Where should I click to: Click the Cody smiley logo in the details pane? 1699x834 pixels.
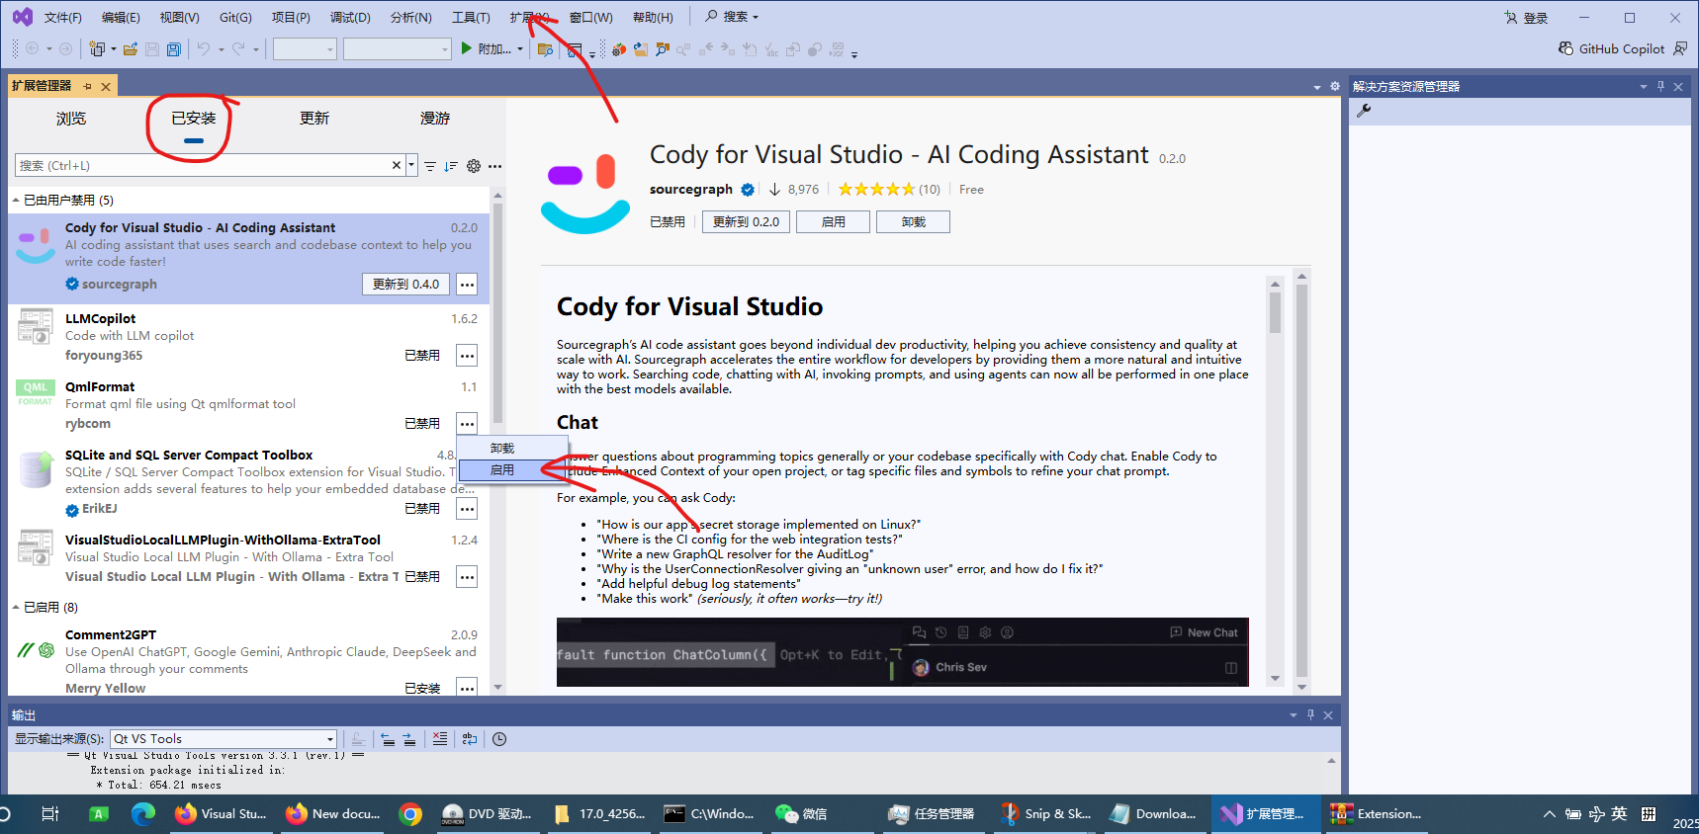[585, 194]
